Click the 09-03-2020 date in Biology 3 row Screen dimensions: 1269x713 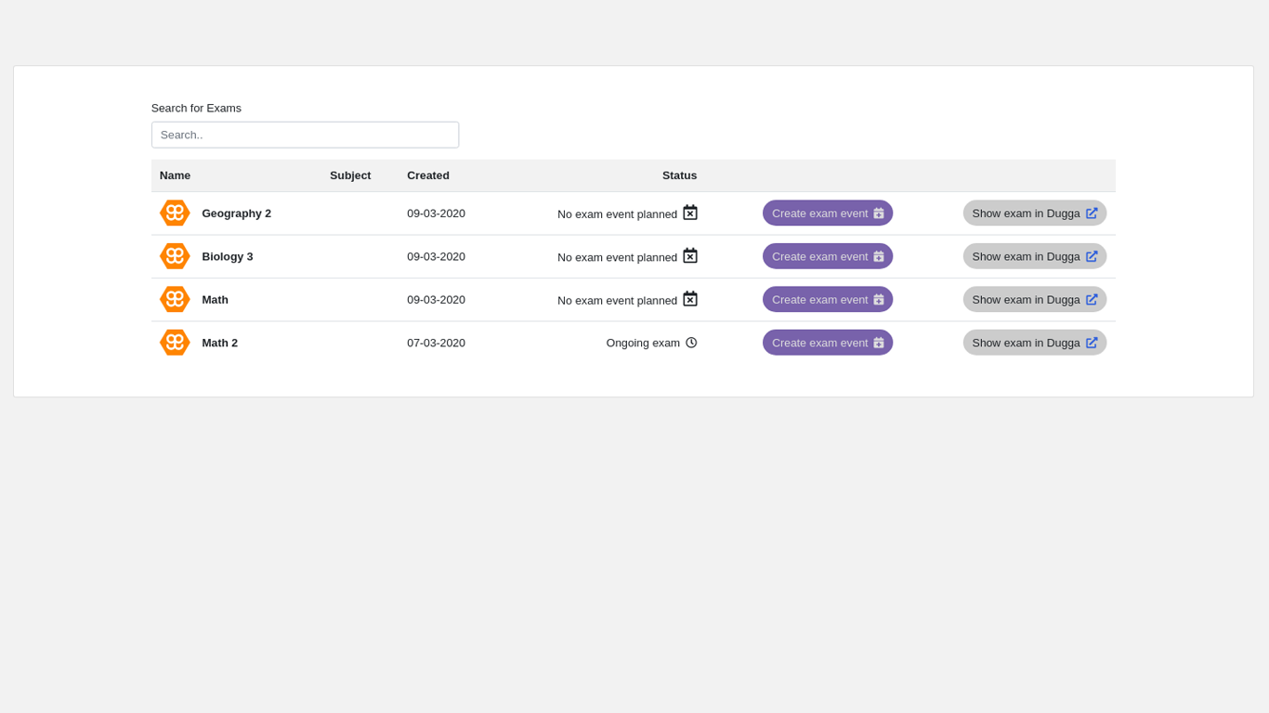coord(436,256)
